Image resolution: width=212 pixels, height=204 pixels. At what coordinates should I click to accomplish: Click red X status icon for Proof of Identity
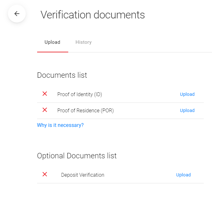[45, 94]
